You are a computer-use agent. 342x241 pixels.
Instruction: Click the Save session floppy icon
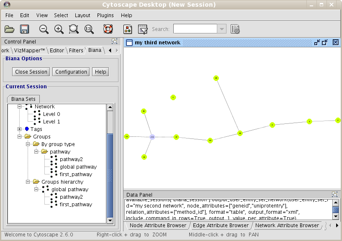[x=24, y=29]
